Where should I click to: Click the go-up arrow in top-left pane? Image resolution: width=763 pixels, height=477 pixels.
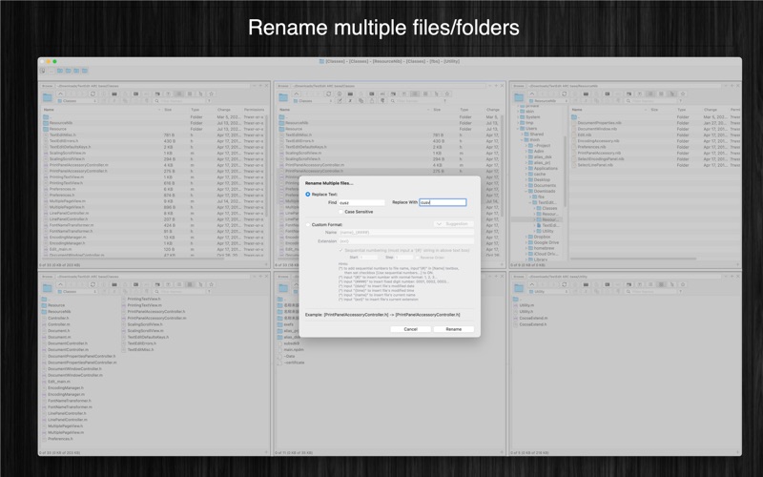[x=60, y=93]
